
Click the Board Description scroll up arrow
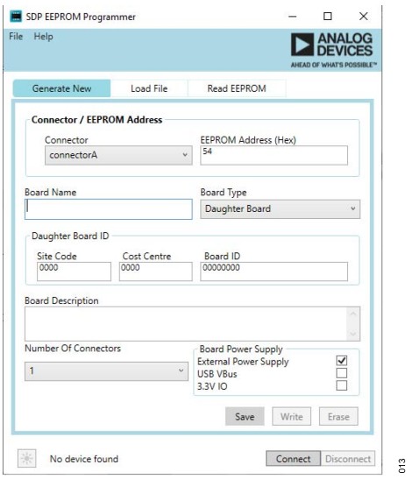point(353,313)
